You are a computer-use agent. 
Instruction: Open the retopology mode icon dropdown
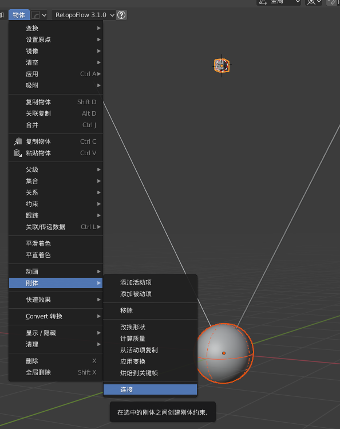[x=39, y=15]
